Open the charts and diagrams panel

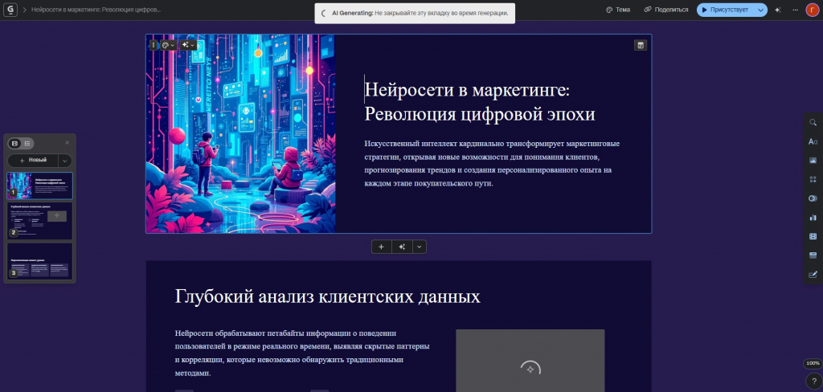click(x=813, y=218)
